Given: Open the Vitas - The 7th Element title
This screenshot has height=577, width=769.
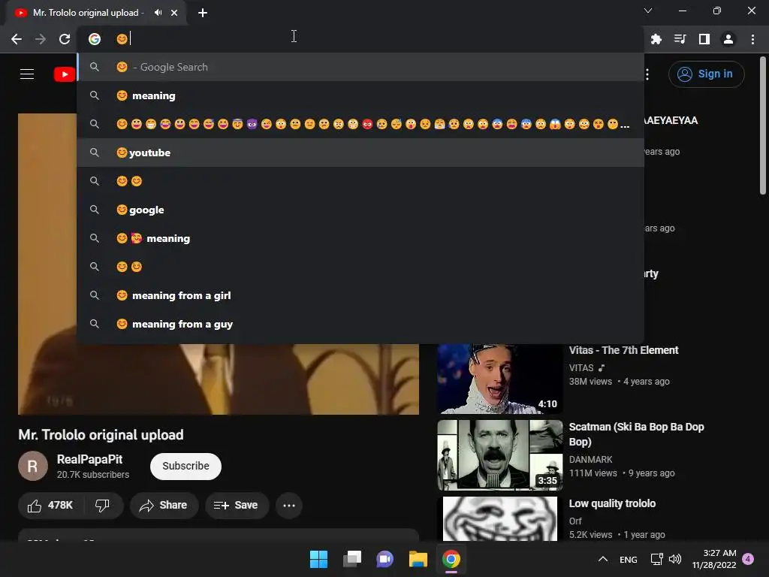Looking at the screenshot, I should pyautogui.click(x=623, y=350).
